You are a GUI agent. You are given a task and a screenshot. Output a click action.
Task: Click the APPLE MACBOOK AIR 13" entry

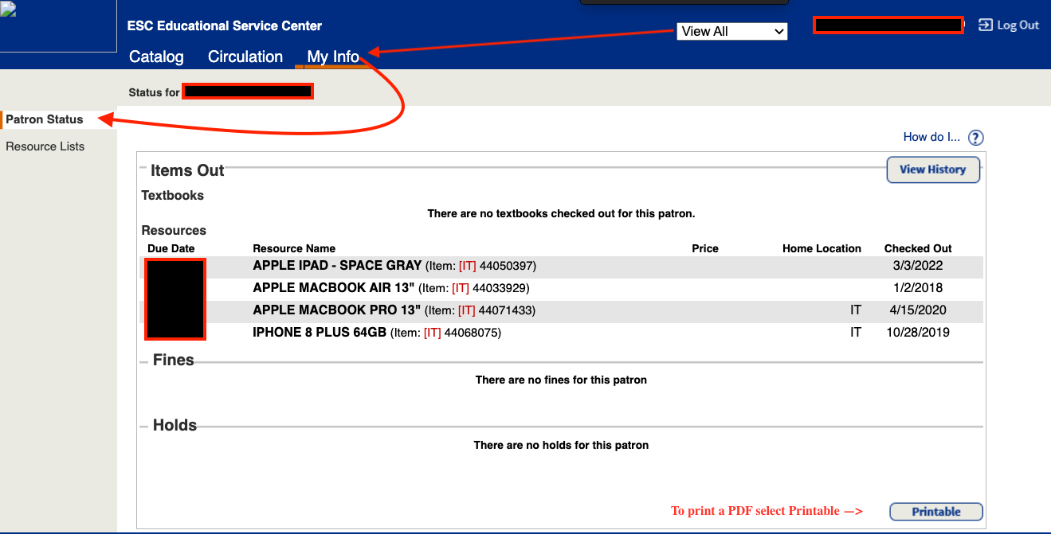pyautogui.click(x=334, y=287)
